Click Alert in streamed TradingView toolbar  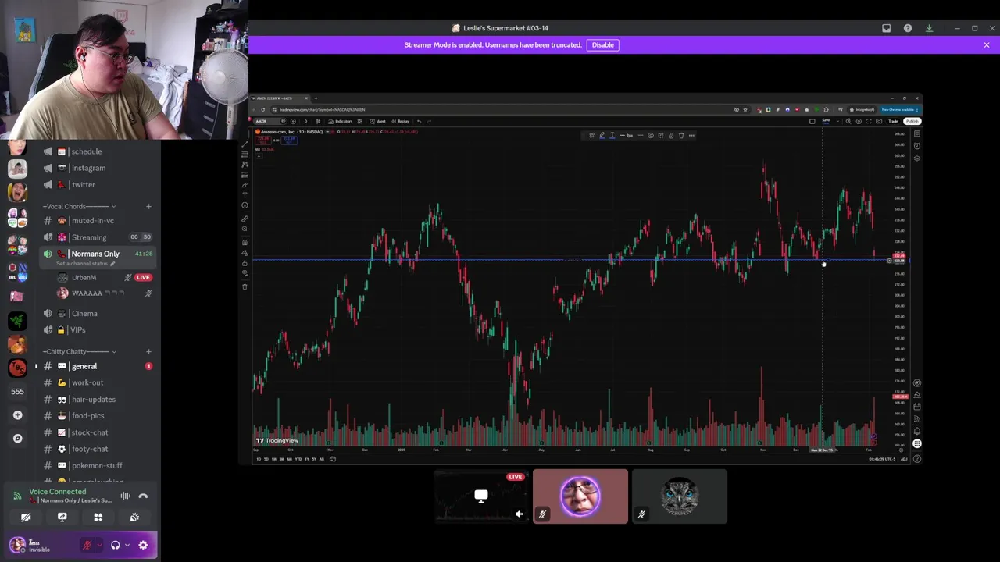[379, 121]
